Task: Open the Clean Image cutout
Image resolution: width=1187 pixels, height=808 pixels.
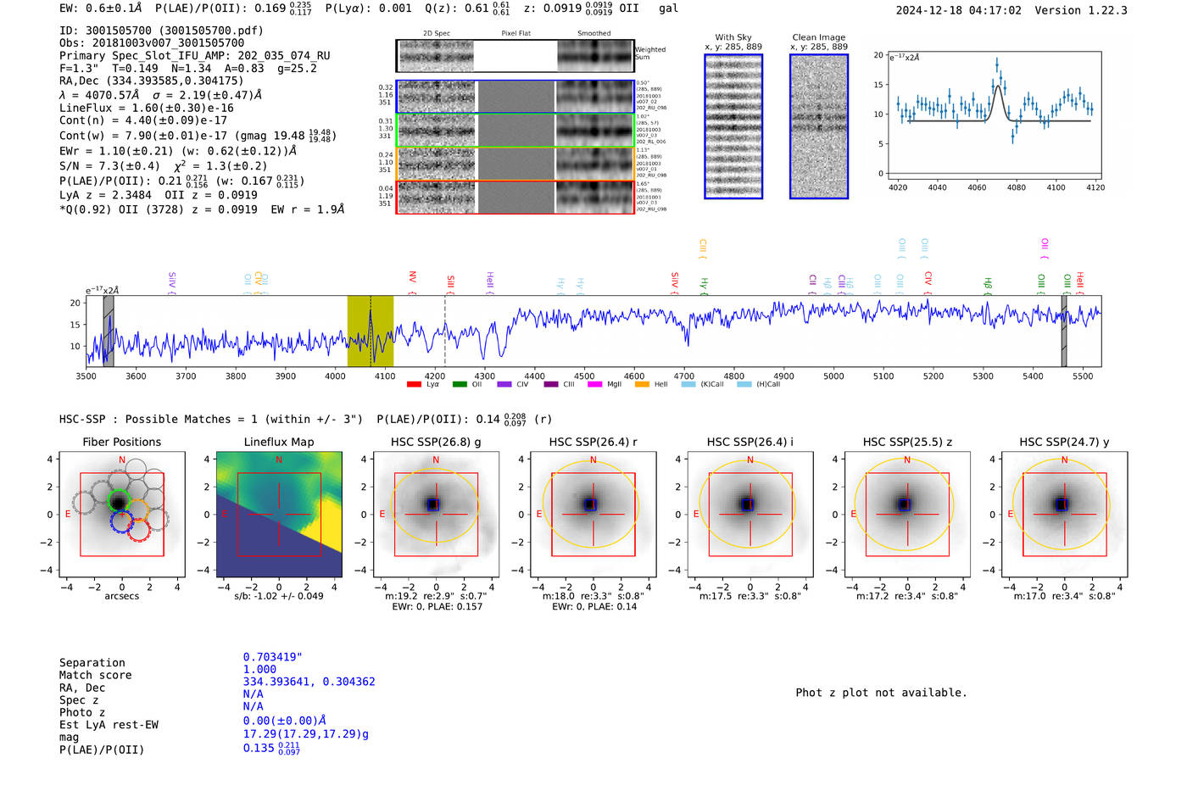Action: click(819, 126)
